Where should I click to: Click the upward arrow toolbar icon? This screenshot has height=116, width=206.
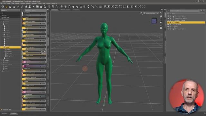65,6
